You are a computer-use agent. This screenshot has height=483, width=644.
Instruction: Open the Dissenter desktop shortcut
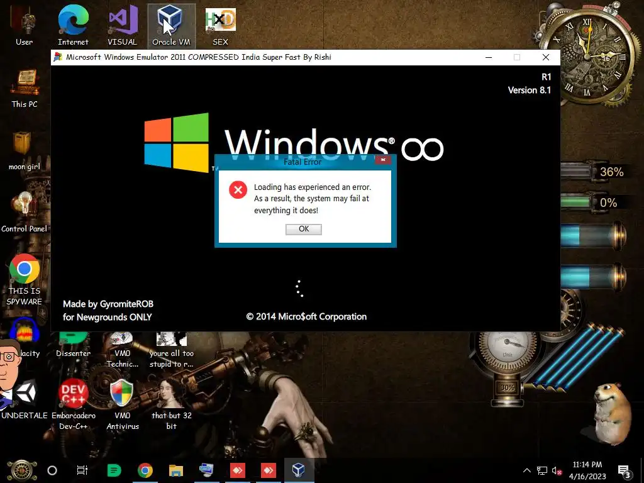pyautogui.click(x=73, y=344)
